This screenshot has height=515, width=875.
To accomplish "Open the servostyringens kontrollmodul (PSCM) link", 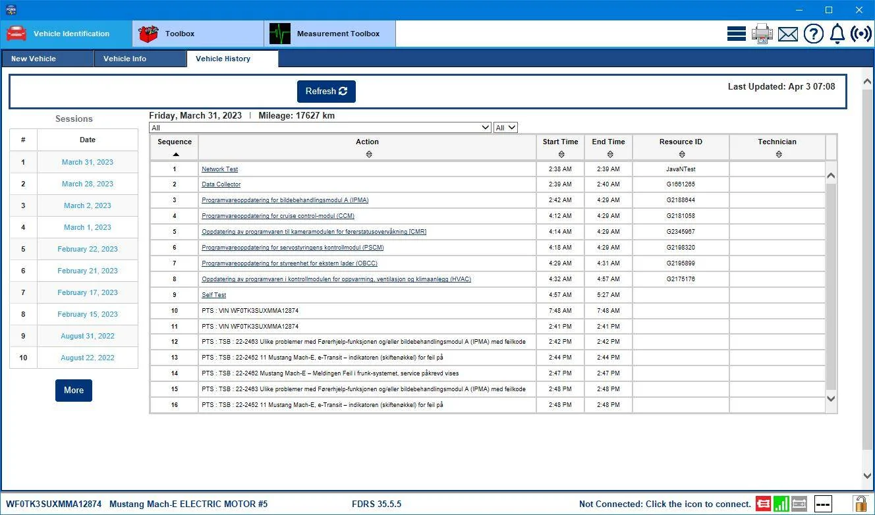I will (x=293, y=248).
